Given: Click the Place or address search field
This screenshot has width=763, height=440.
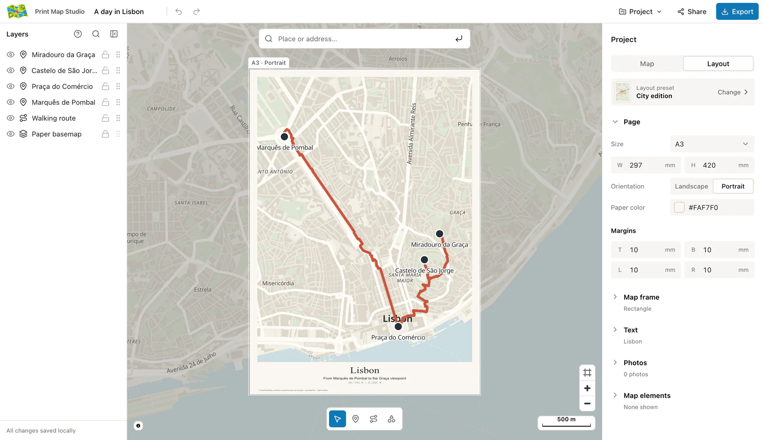Looking at the screenshot, I should [x=364, y=39].
